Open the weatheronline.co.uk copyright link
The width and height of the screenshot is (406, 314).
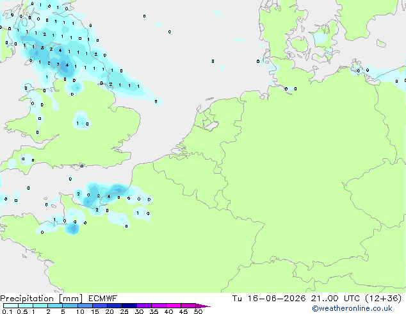pos(352,308)
